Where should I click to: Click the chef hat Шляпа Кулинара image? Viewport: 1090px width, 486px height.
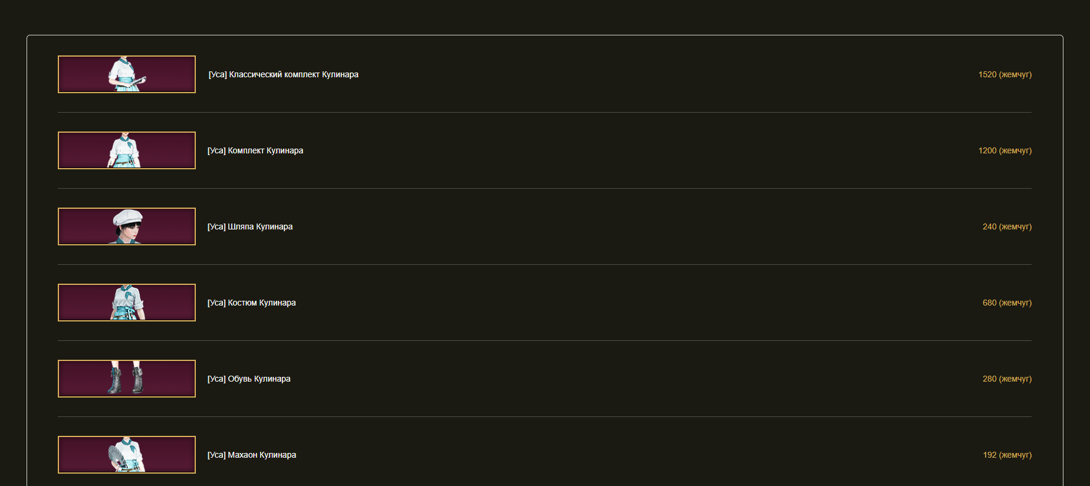click(x=127, y=226)
